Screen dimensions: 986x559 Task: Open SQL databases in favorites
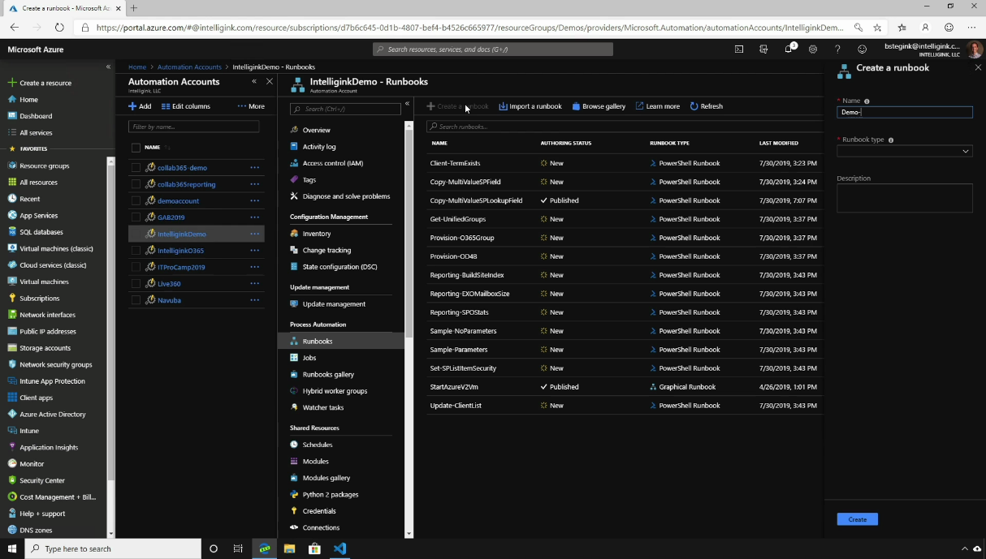pos(41,232)
